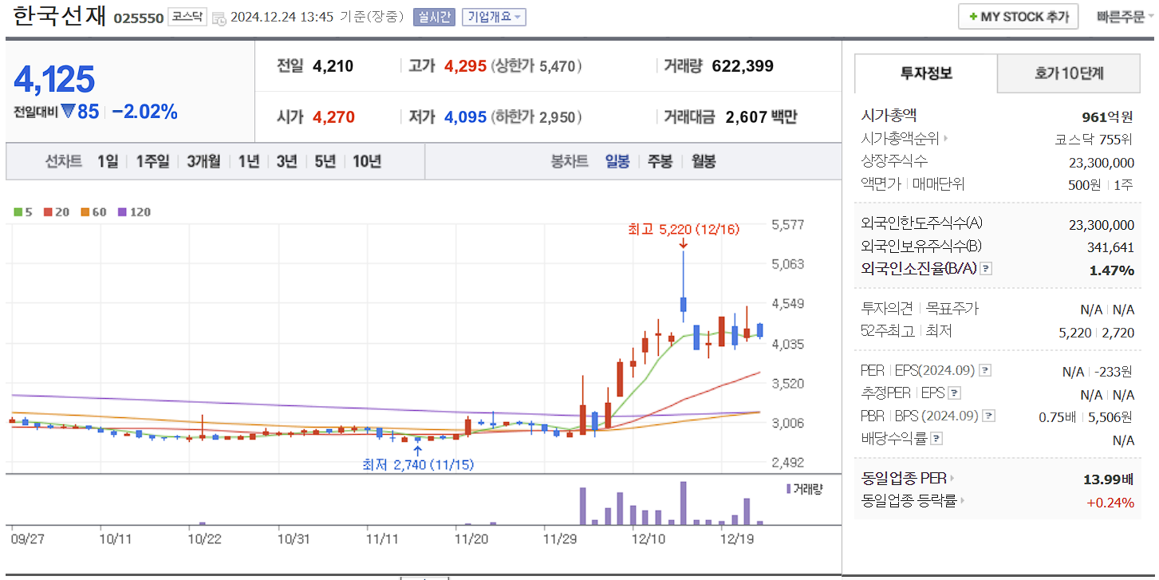Click the EPS(2024.09) question mark icon
Screen dimensions: 1159x580
coord(985,369)
